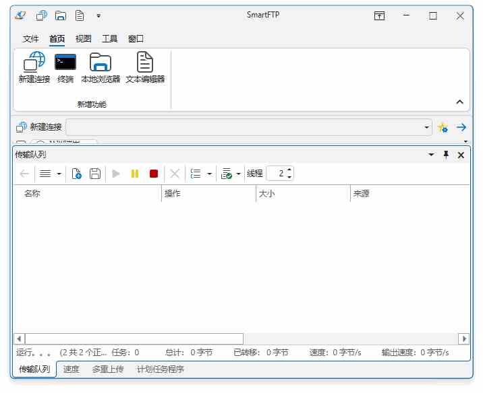Click the add new file to queue icon
Screen dimensions: 483x393
pyautogui.click(x=76, y=174)
